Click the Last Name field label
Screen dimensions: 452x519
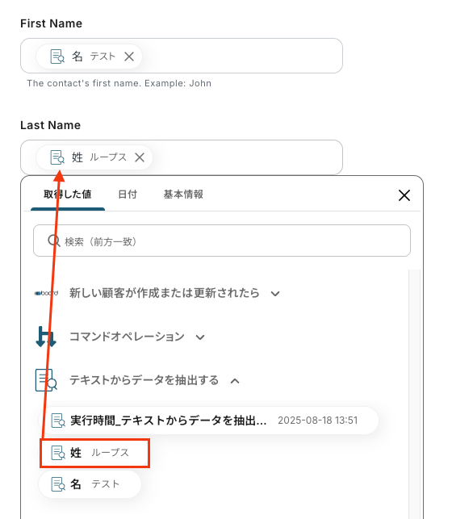point(50,125)
